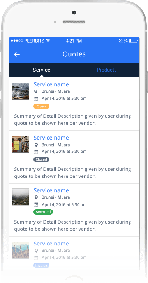Viewport: 148px width, 283px height.
Task: Click the blue Invoice status badge
Action: [41, 265]
